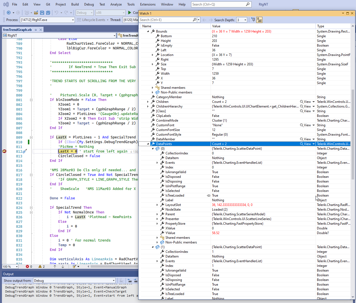The width and height of the screenshot is (356, 303).
Task: Toggle the Watch 1 pin-properties button
Action: click(253, 20)
